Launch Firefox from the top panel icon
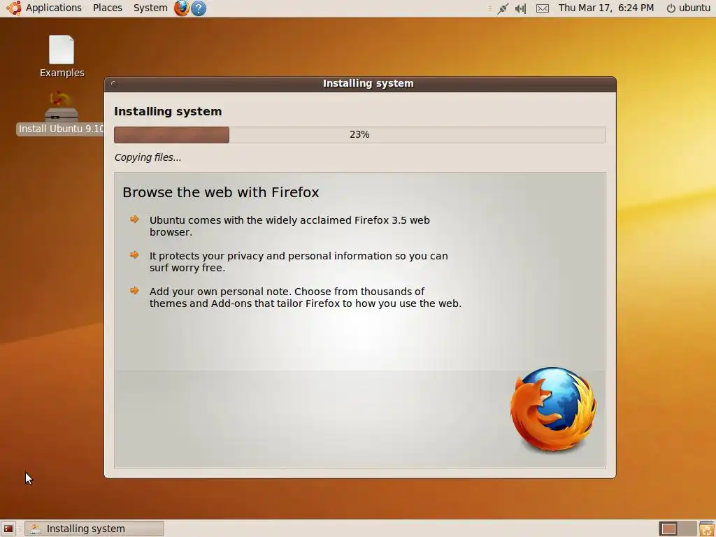The width and height of the screenshot is (716, 537). [181, 8]
